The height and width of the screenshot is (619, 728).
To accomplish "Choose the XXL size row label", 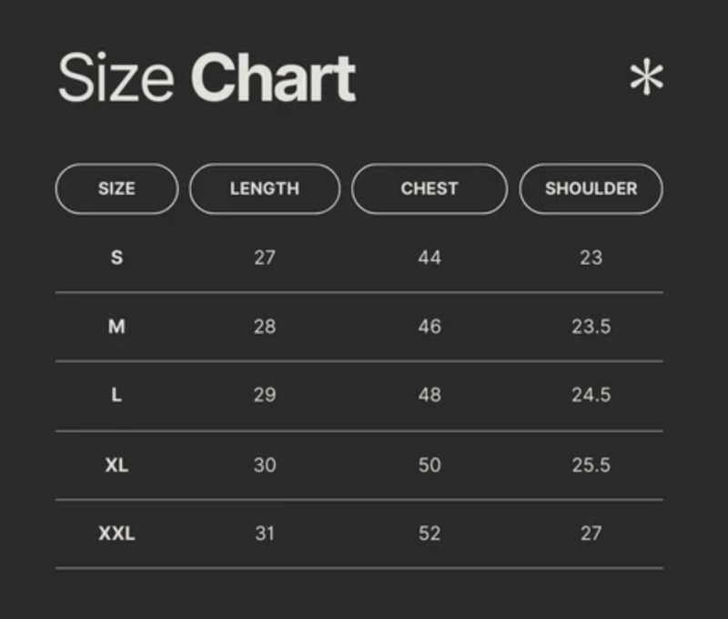I will (116, 533).
